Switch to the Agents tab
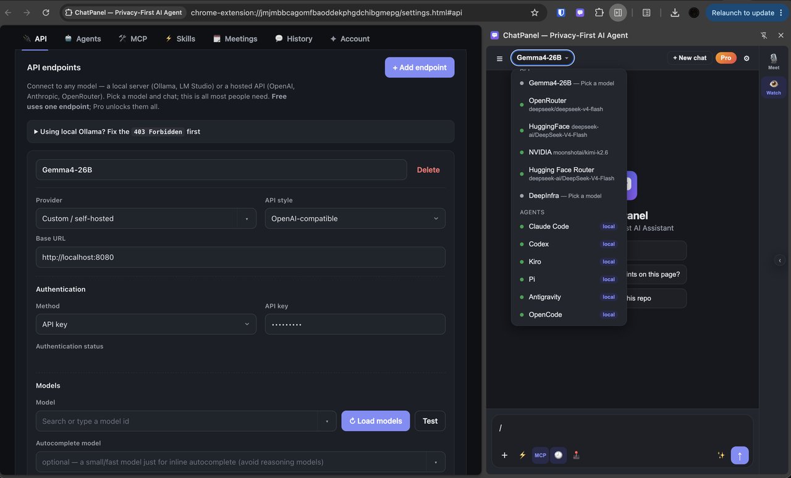Screen dimensions: 791x478 coord(83,38)
